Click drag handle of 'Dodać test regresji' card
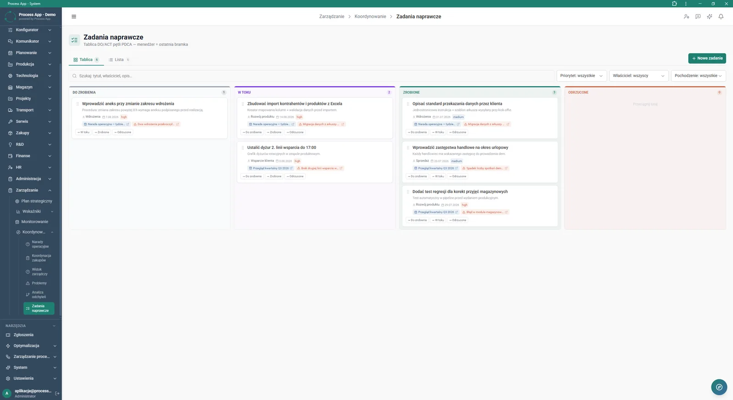This screenshot has width=733, height=400. pyautogui.click(x=408, y=192)
